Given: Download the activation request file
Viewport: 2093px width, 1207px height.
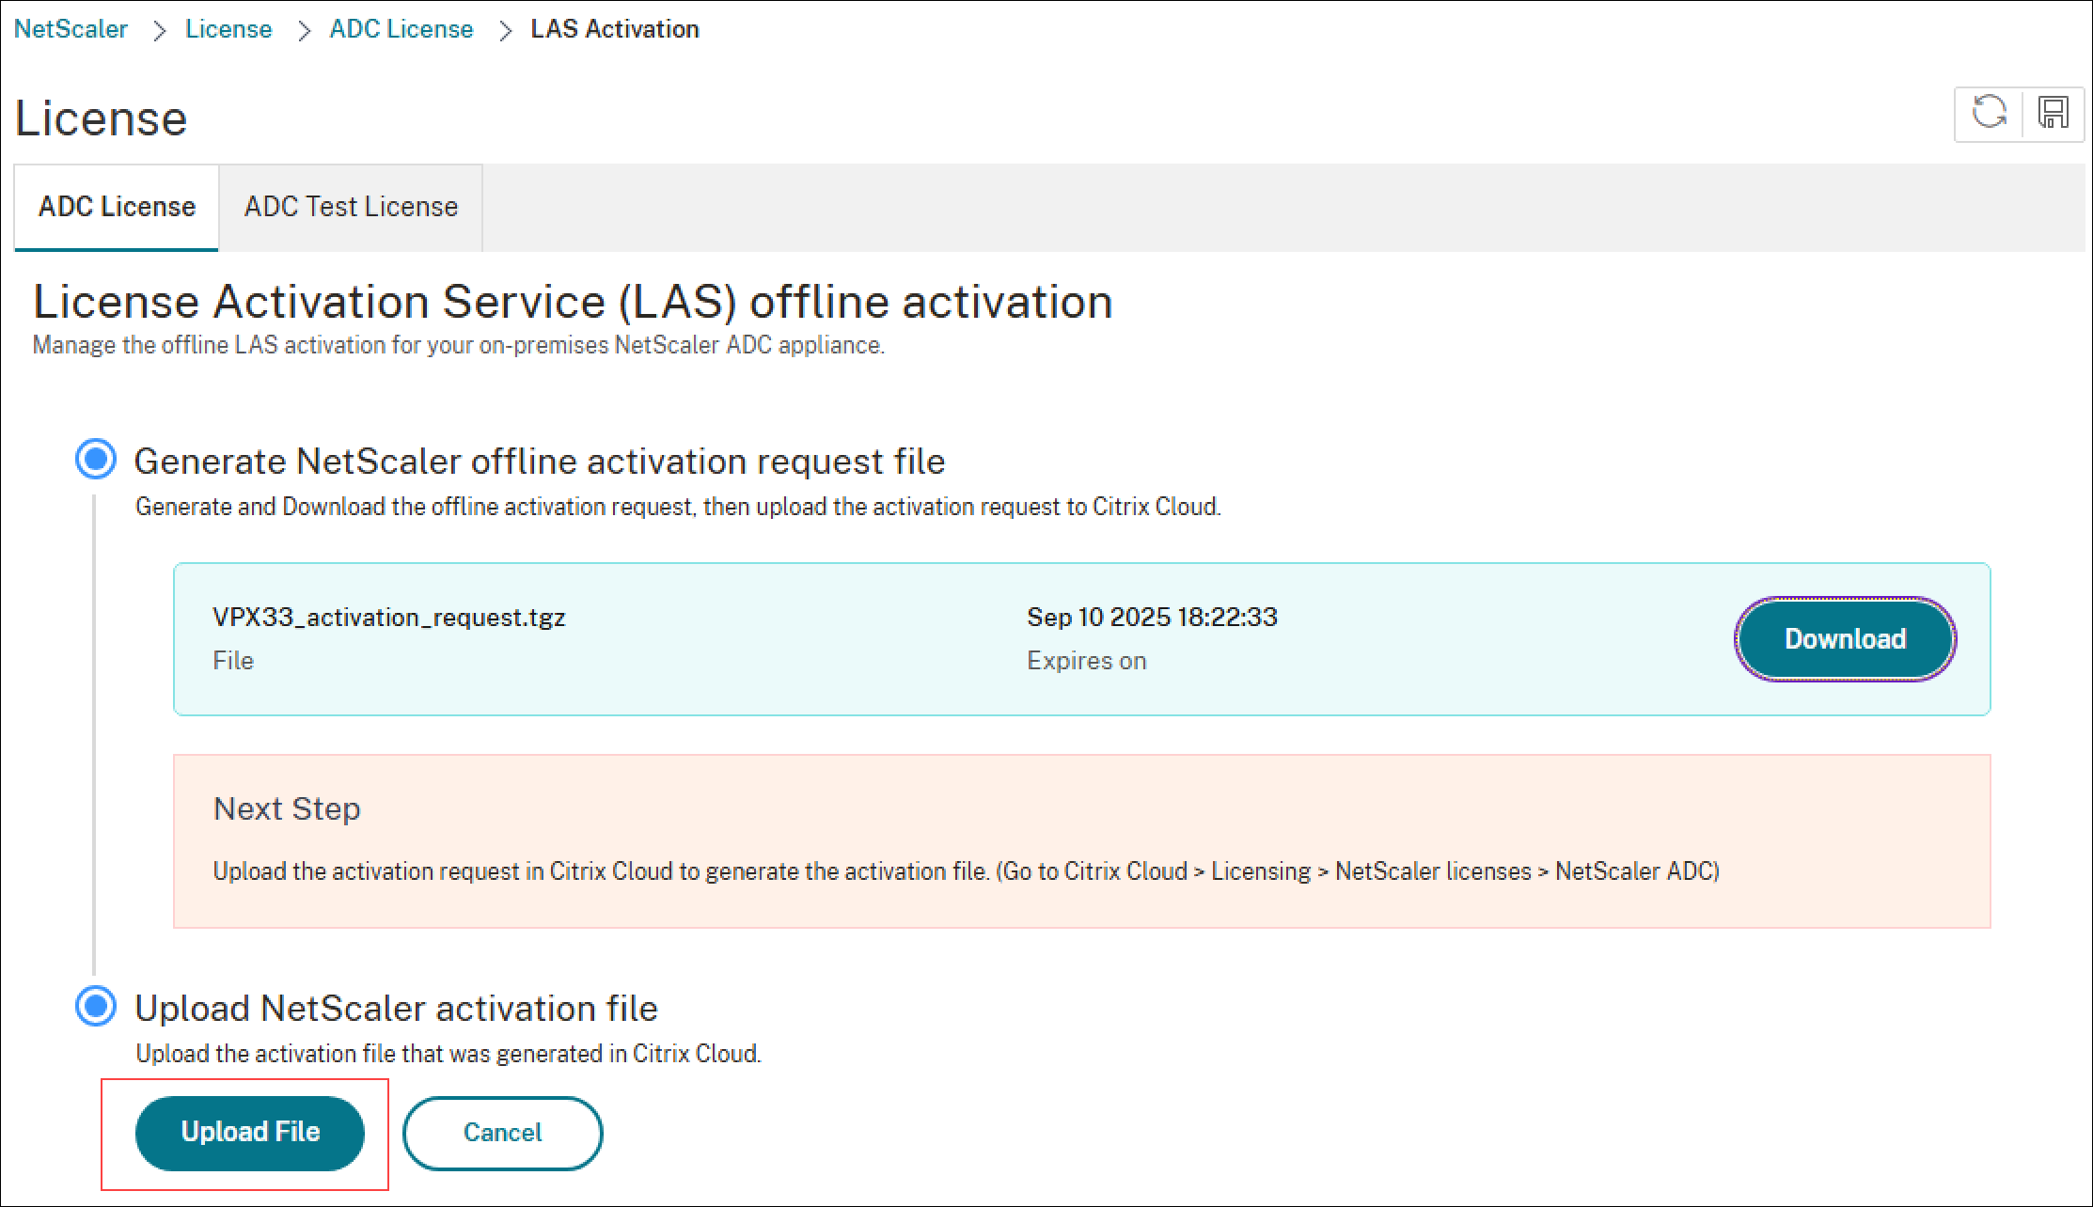Looking at the screenshot, I should pyautogui.click(x=1845, y=639).
